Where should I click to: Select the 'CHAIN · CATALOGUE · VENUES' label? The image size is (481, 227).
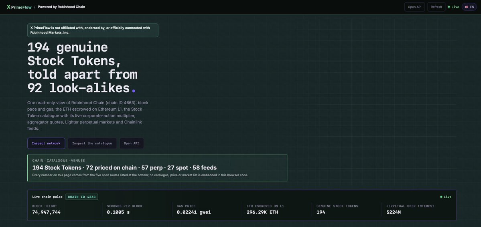pos(59,160)
